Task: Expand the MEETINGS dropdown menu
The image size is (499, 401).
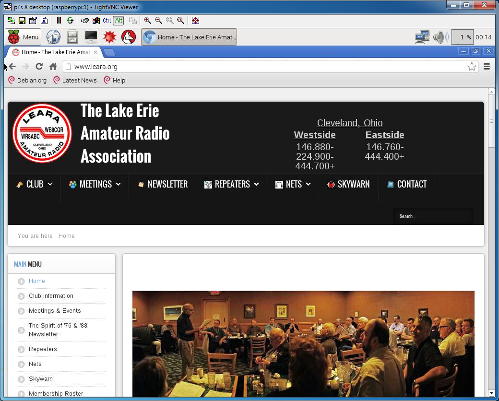Action: (95, 184)
